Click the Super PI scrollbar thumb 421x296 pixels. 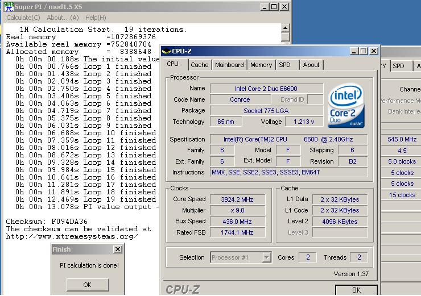(285, 37)
